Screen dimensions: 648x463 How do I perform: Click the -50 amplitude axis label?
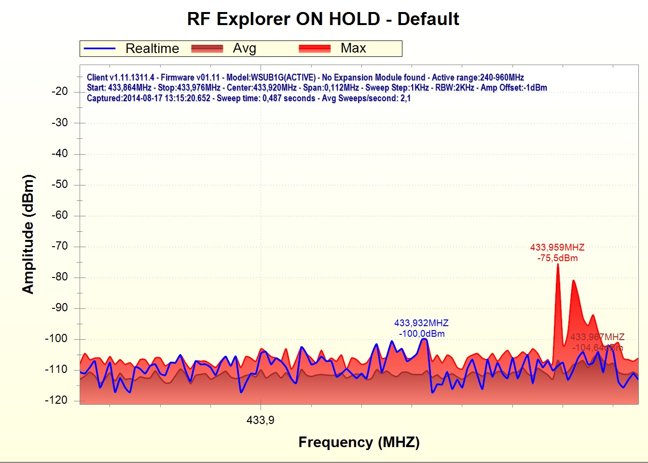(x=59, y=184)
